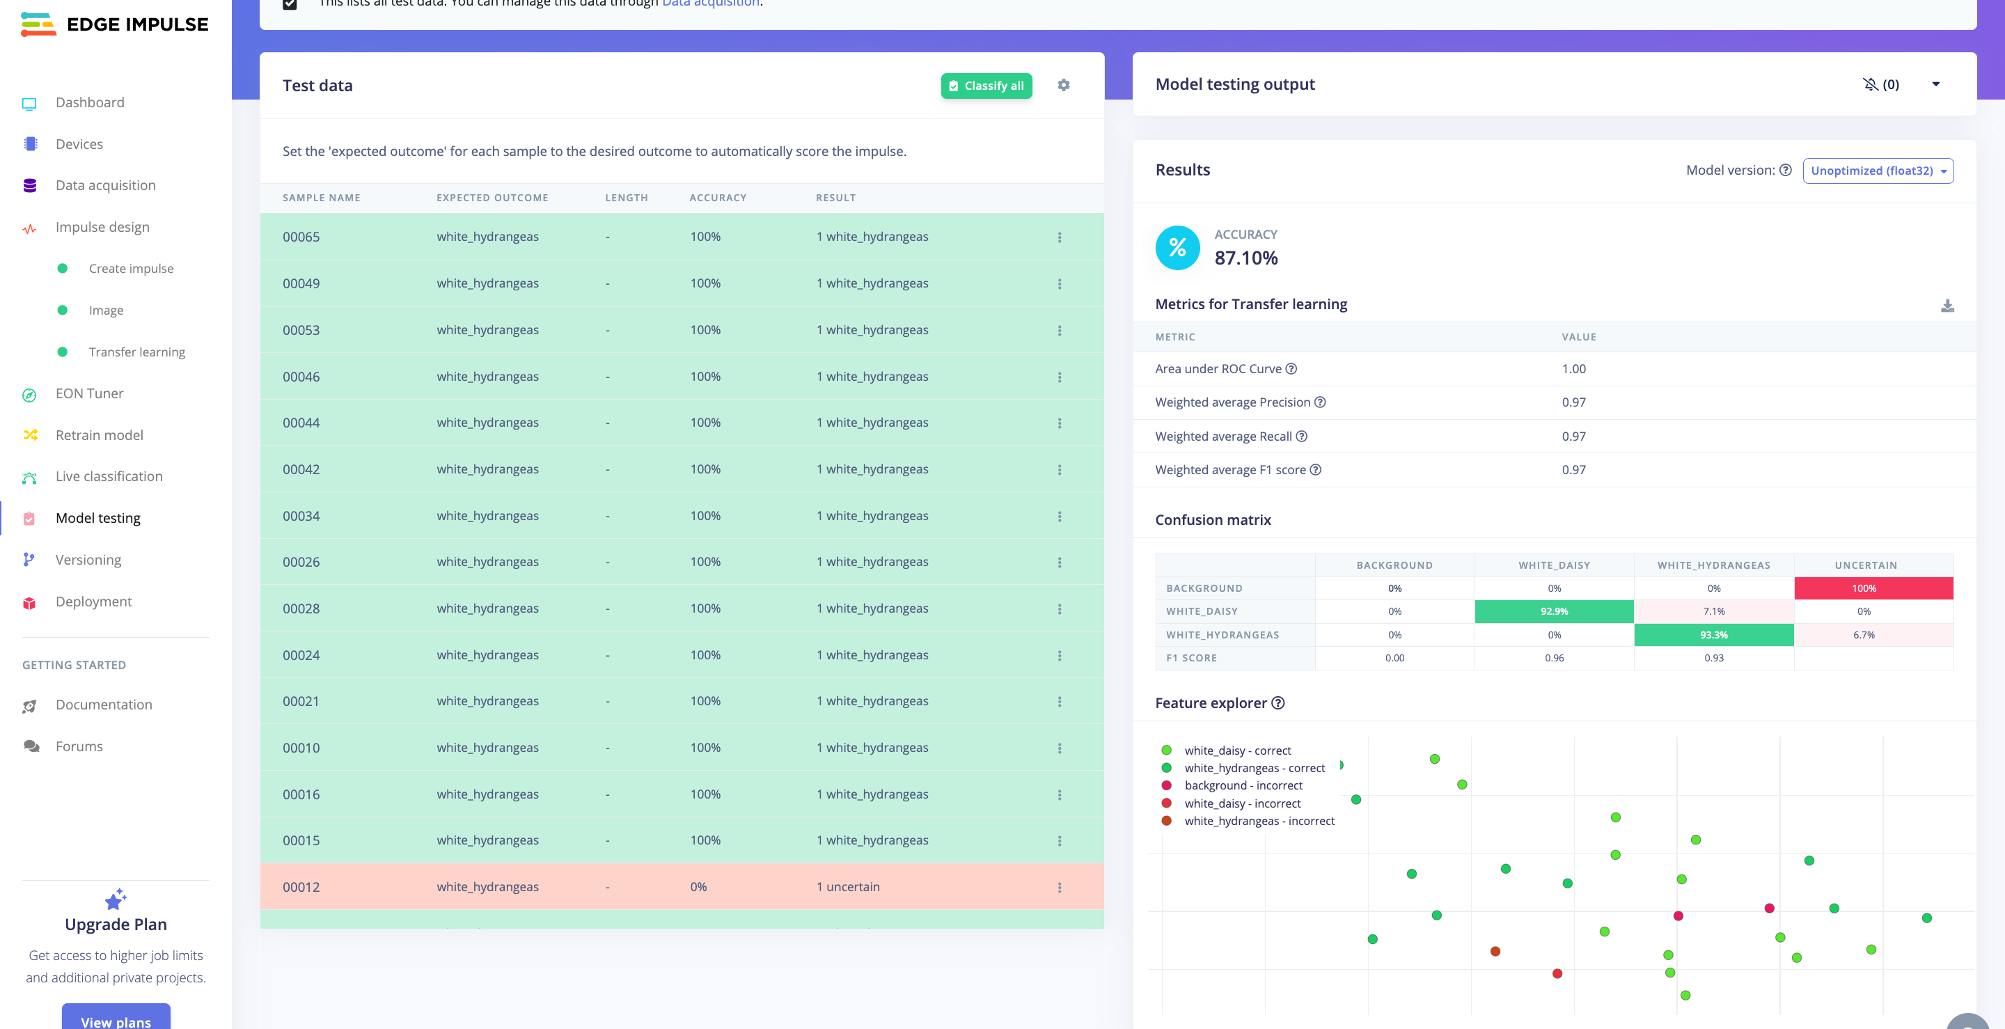Viewport: 2005px width, 1029px height.
Task: Open muted notifications bell icon
Action: click(x=1869, y=84)
